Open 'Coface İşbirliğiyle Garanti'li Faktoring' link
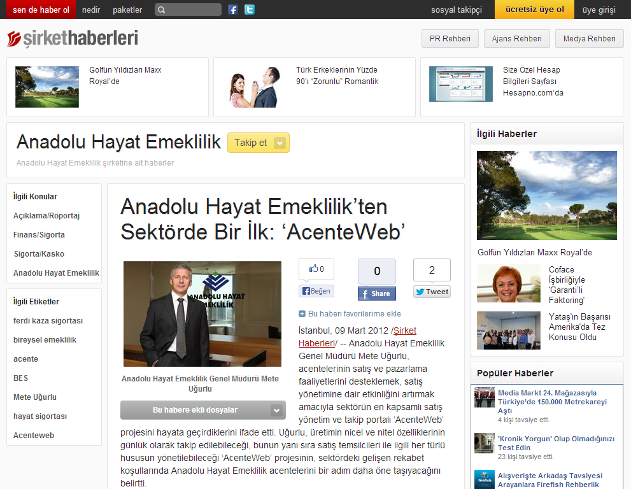631x489 pixels. pyautogui.click(x=567, y=285)
